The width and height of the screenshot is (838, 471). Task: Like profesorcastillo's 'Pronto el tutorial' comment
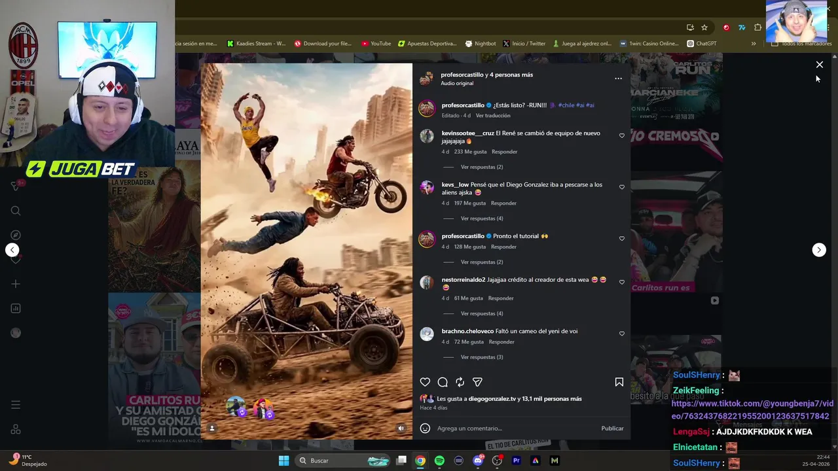coord(622,239)
